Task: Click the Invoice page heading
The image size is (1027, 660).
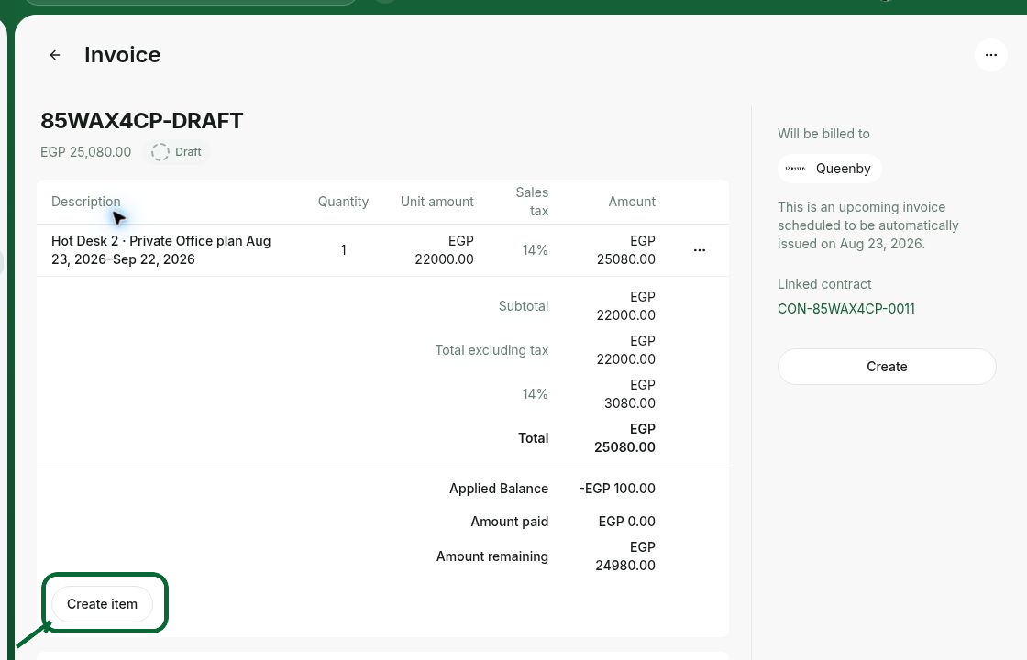Action: coord(123,55)
